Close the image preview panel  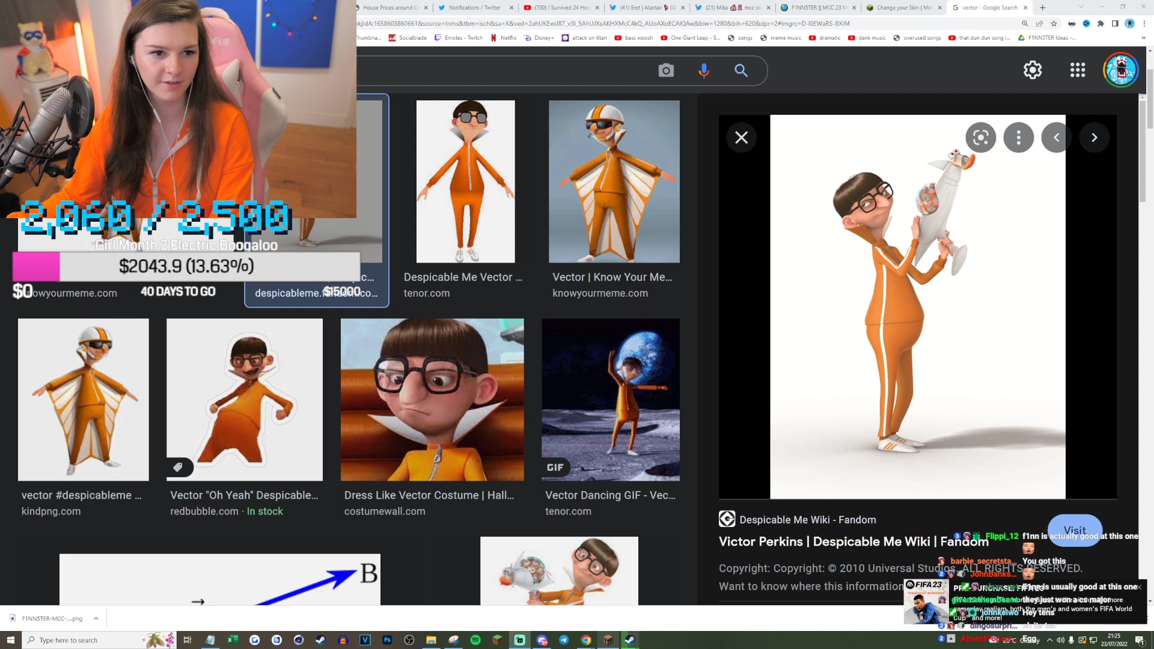pos(742,138)
